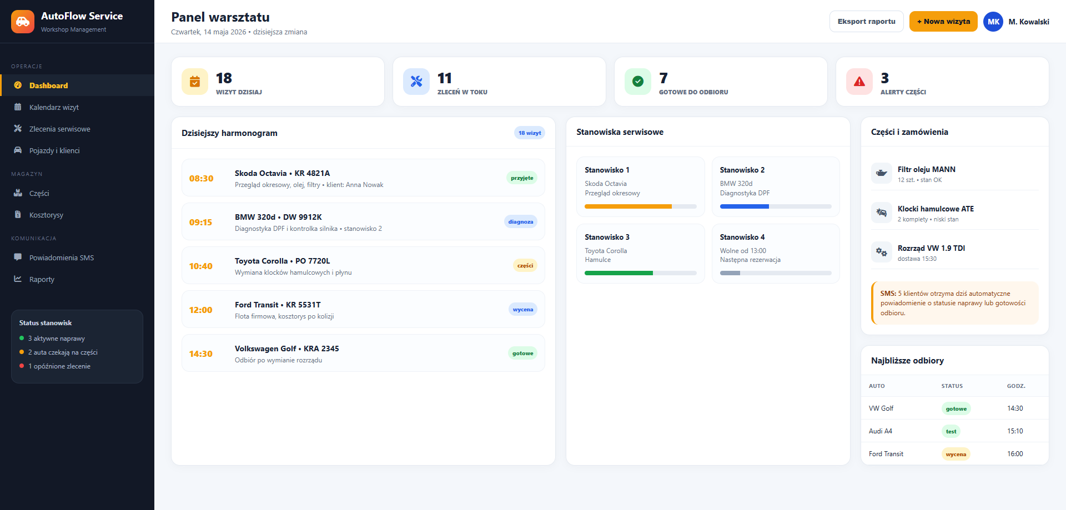Open Powiadomienia SMS menu item
Screen dimensions: 1066x510
[x=77, y=257]
